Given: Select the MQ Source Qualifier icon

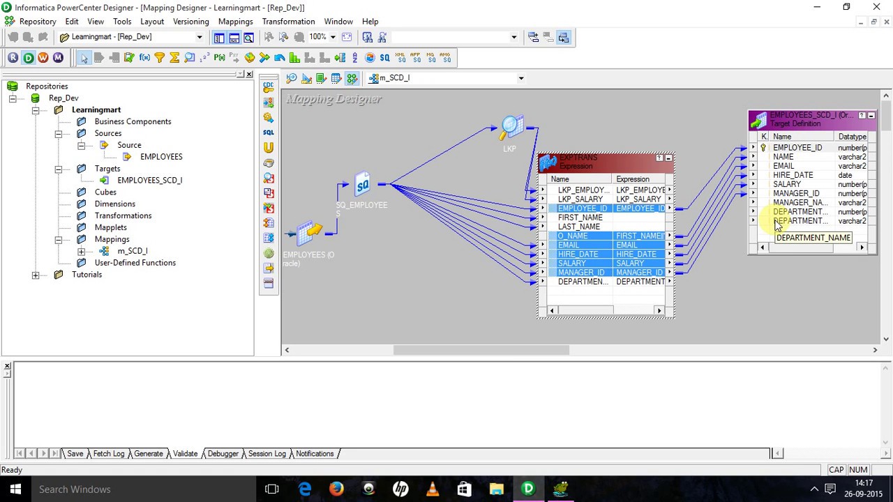Looking at the screenshot, I should (x=430, y=58).
